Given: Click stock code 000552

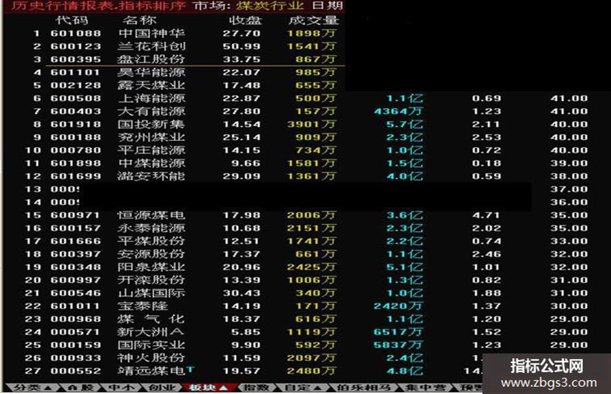Looking at the screenshot, I should coord(76,371).
